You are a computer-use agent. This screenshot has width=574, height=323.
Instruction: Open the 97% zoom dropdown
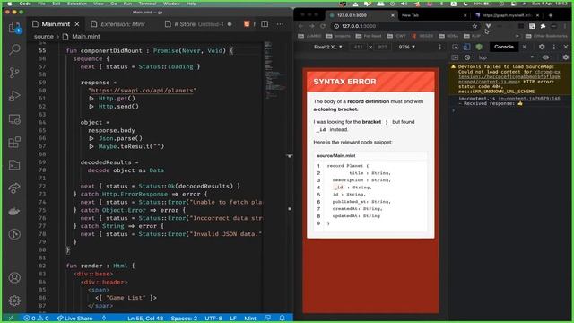(406, 47)
